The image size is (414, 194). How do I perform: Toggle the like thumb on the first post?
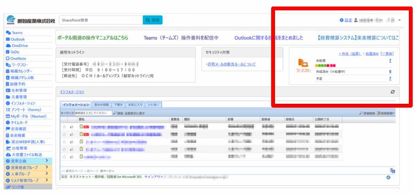72,127
